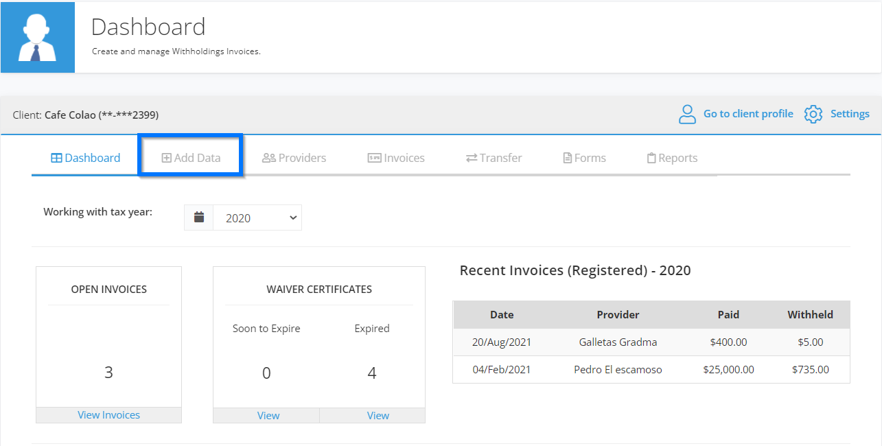The width and height of the screenshot is (882, 446).
Task: Select the Pedro El escamoso provider cell
Action: (x=618, y=369)
